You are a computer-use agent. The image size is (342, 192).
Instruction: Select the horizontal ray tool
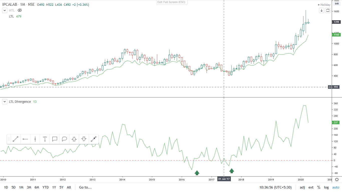click(x=25, y=139)
